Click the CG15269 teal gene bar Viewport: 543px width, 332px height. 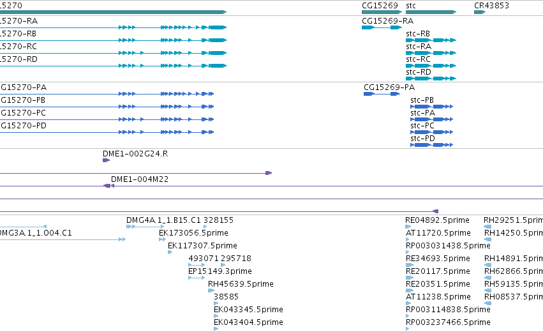coord(382,12)
